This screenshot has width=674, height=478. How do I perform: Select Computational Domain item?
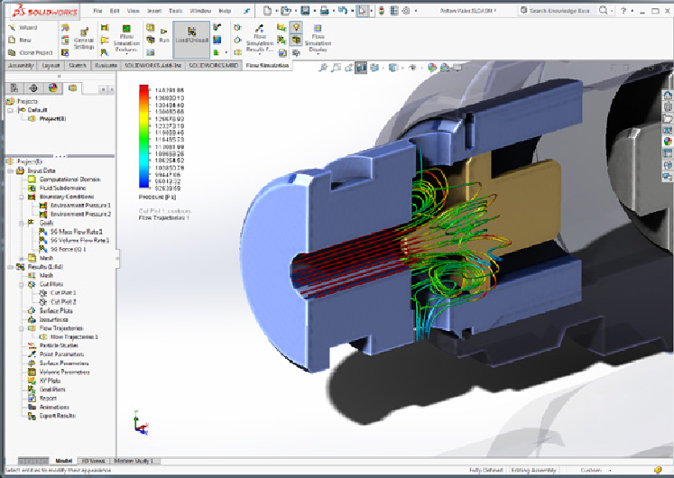coord(70,179)
